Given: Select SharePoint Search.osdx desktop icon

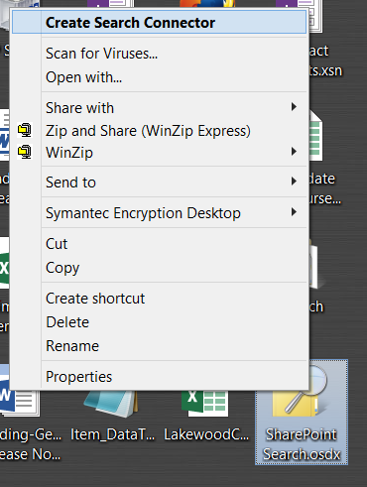Looking at the screenshot, I should [x=302, y=412].
